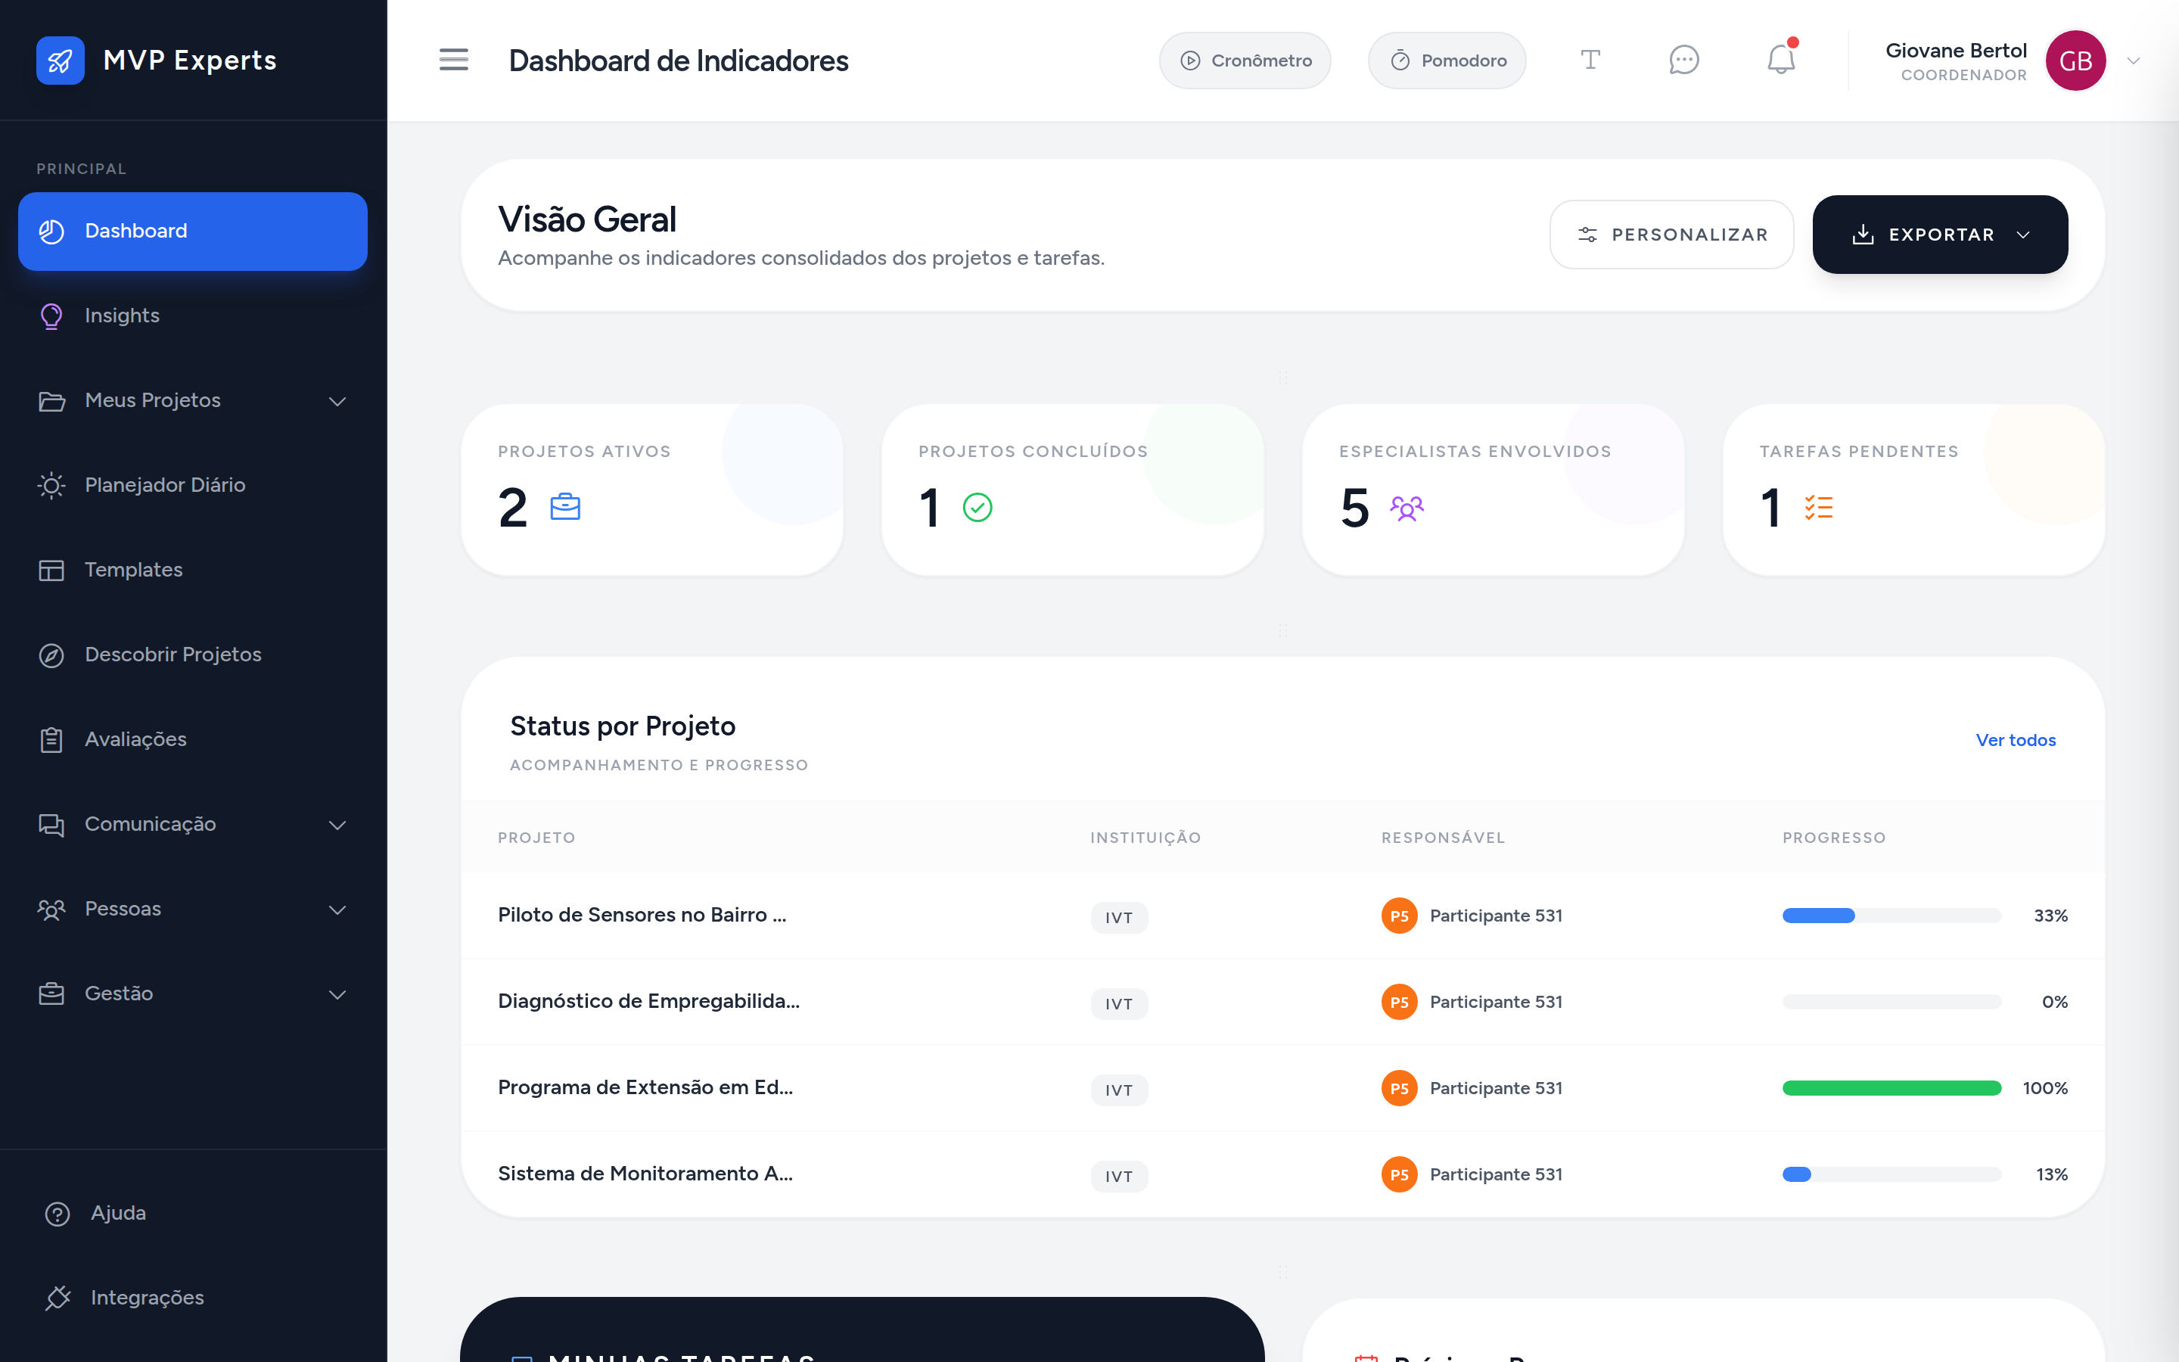Click the Meus Projetos folder icon
2179x1362 pixels.
tap(51, 401)
